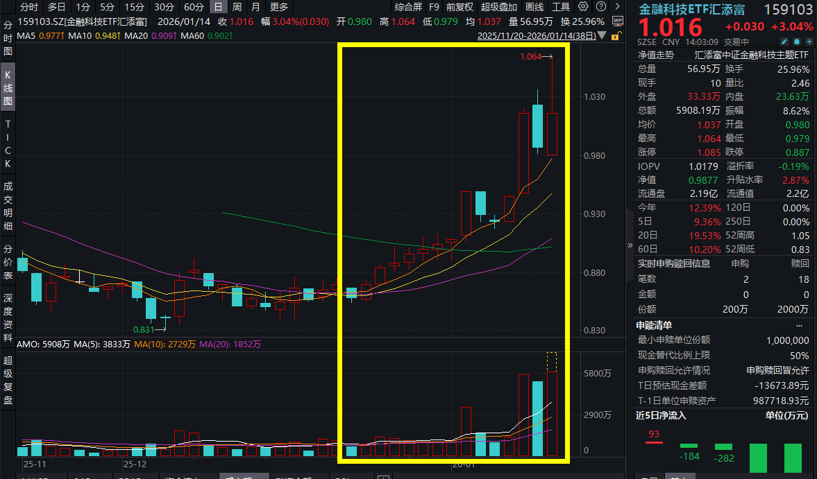Viewport: 817px width, 479px height.
Task: Open TICK view in left sidebar
Action: (8, 143)
